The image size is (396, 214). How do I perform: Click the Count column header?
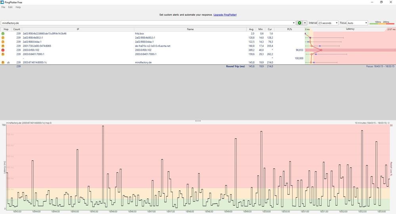coord(17,29)
